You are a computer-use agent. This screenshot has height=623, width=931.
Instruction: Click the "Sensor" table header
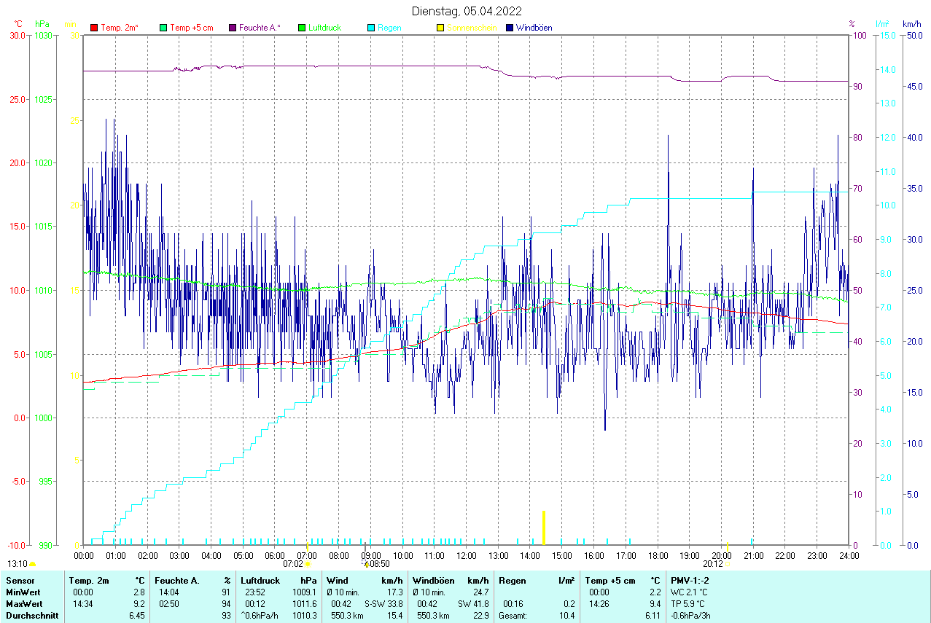click(x=19, y=581)
